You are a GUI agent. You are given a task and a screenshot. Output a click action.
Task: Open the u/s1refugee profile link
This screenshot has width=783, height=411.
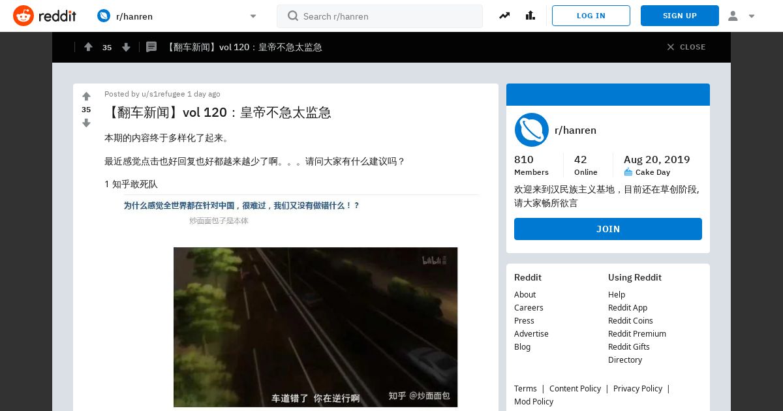[163, 94]
